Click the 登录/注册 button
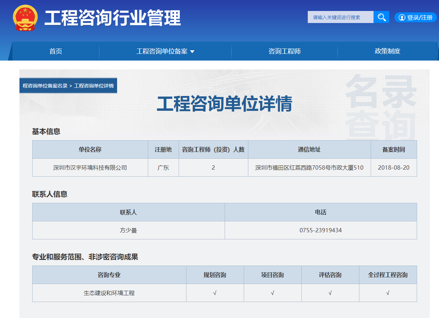This screenshot has width=439, height=318. point(415,17)
